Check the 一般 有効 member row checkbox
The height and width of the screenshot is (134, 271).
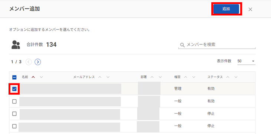[14, 101]
